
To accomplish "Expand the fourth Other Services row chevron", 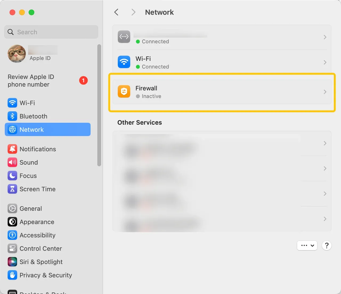I will click(x=325, y=219).
